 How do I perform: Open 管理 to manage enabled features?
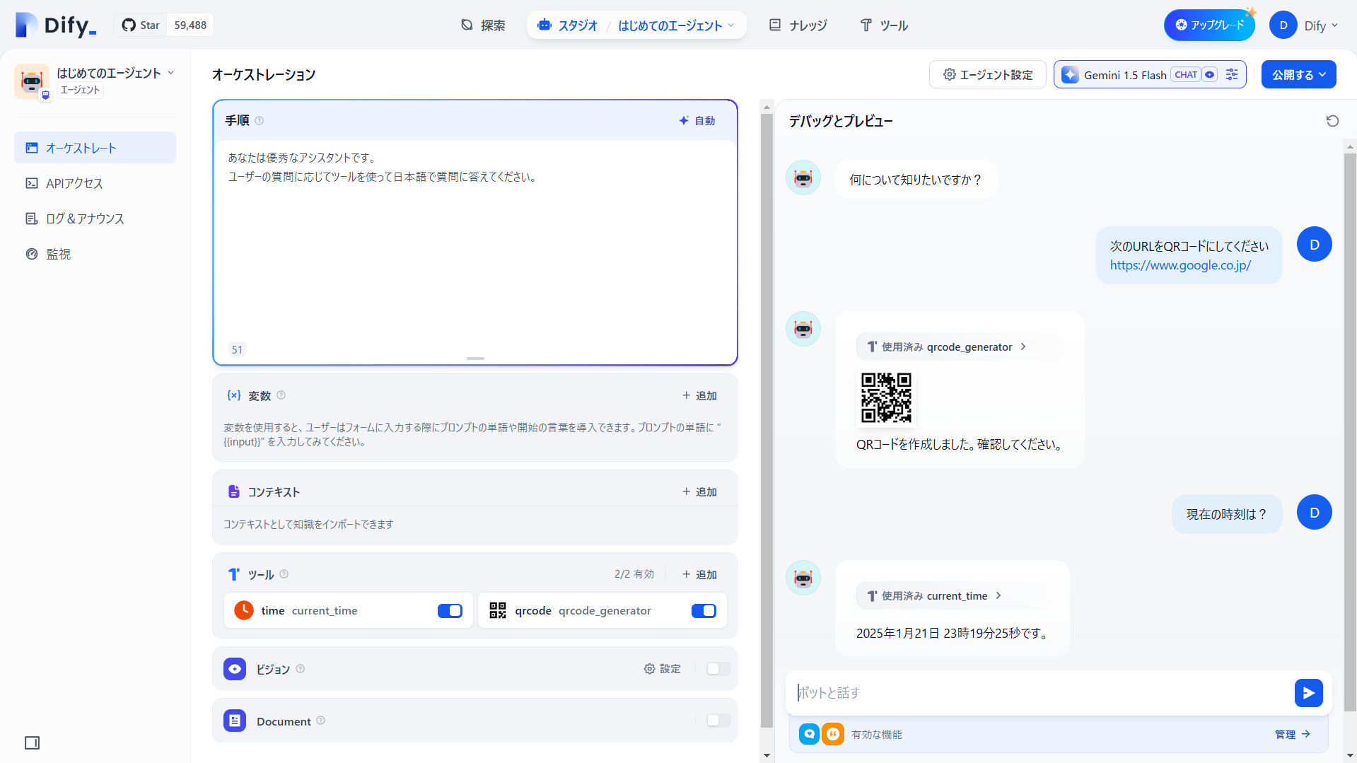coord(1293,735)
